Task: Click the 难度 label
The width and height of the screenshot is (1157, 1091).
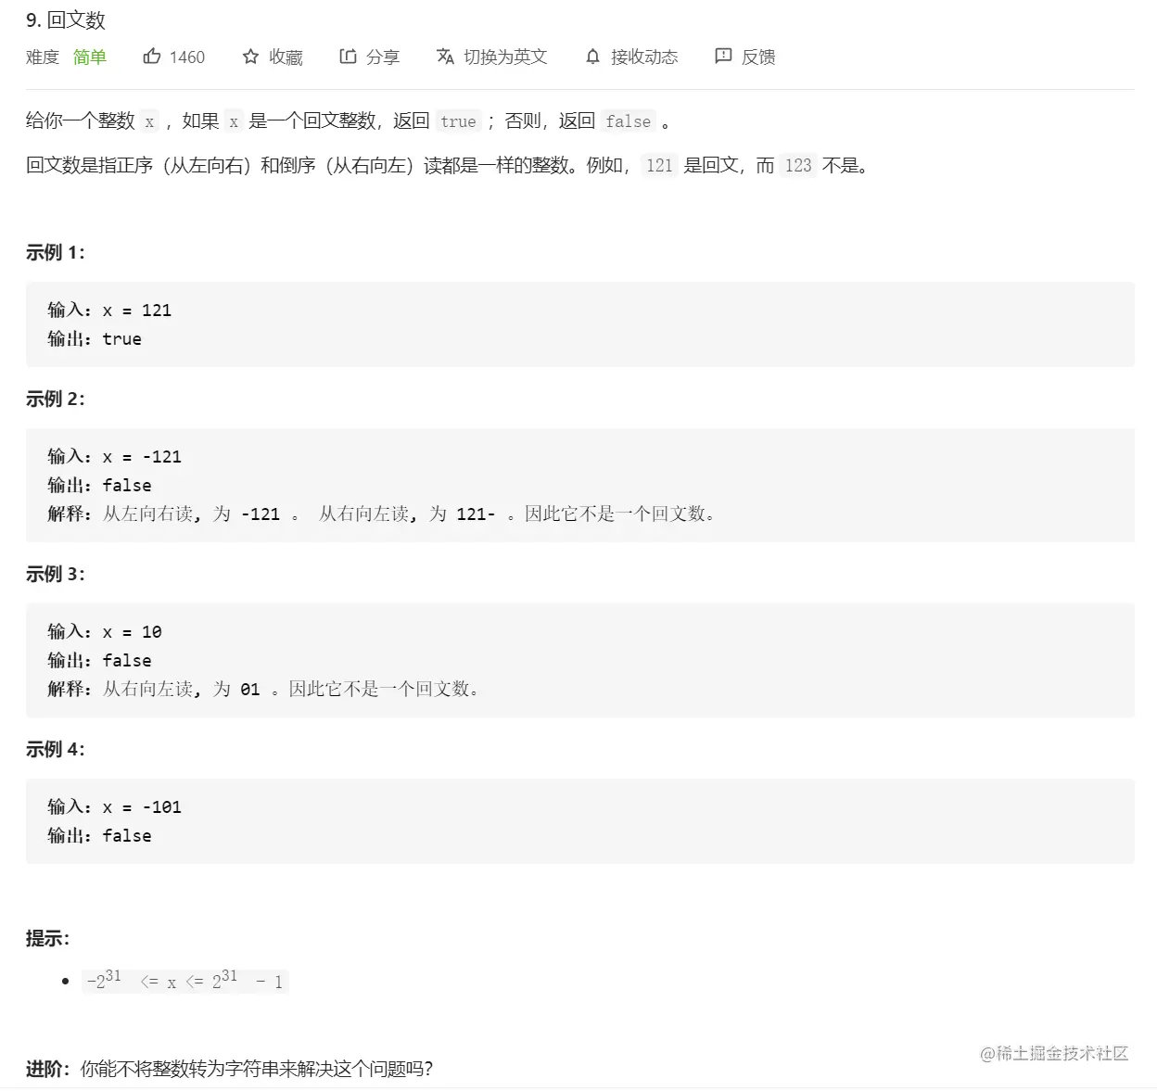Action: [43, 57]
